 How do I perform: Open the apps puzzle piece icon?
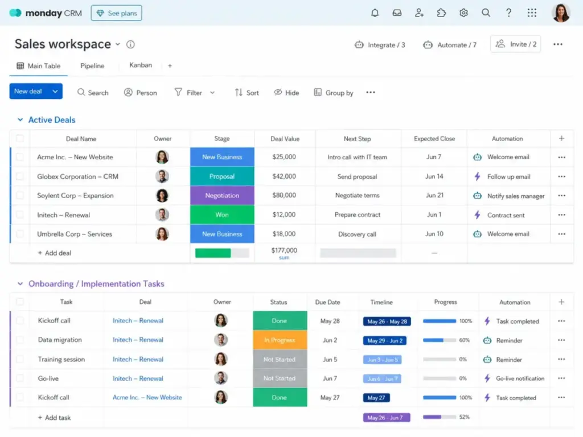pos(441,13)
